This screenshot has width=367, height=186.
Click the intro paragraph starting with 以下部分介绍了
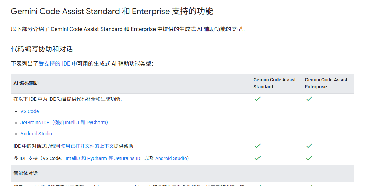[x=129, y=29]
